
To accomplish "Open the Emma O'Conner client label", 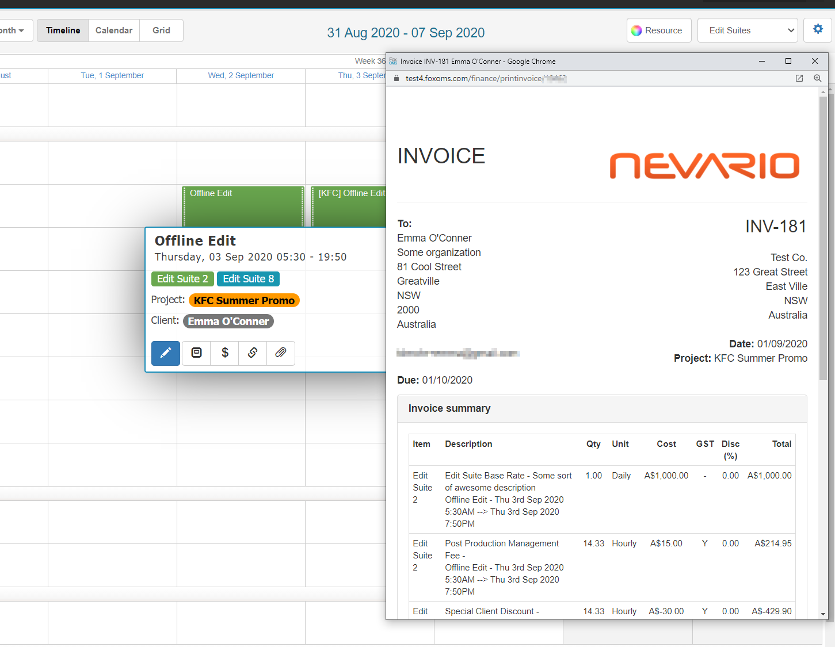I will point(228,321).
